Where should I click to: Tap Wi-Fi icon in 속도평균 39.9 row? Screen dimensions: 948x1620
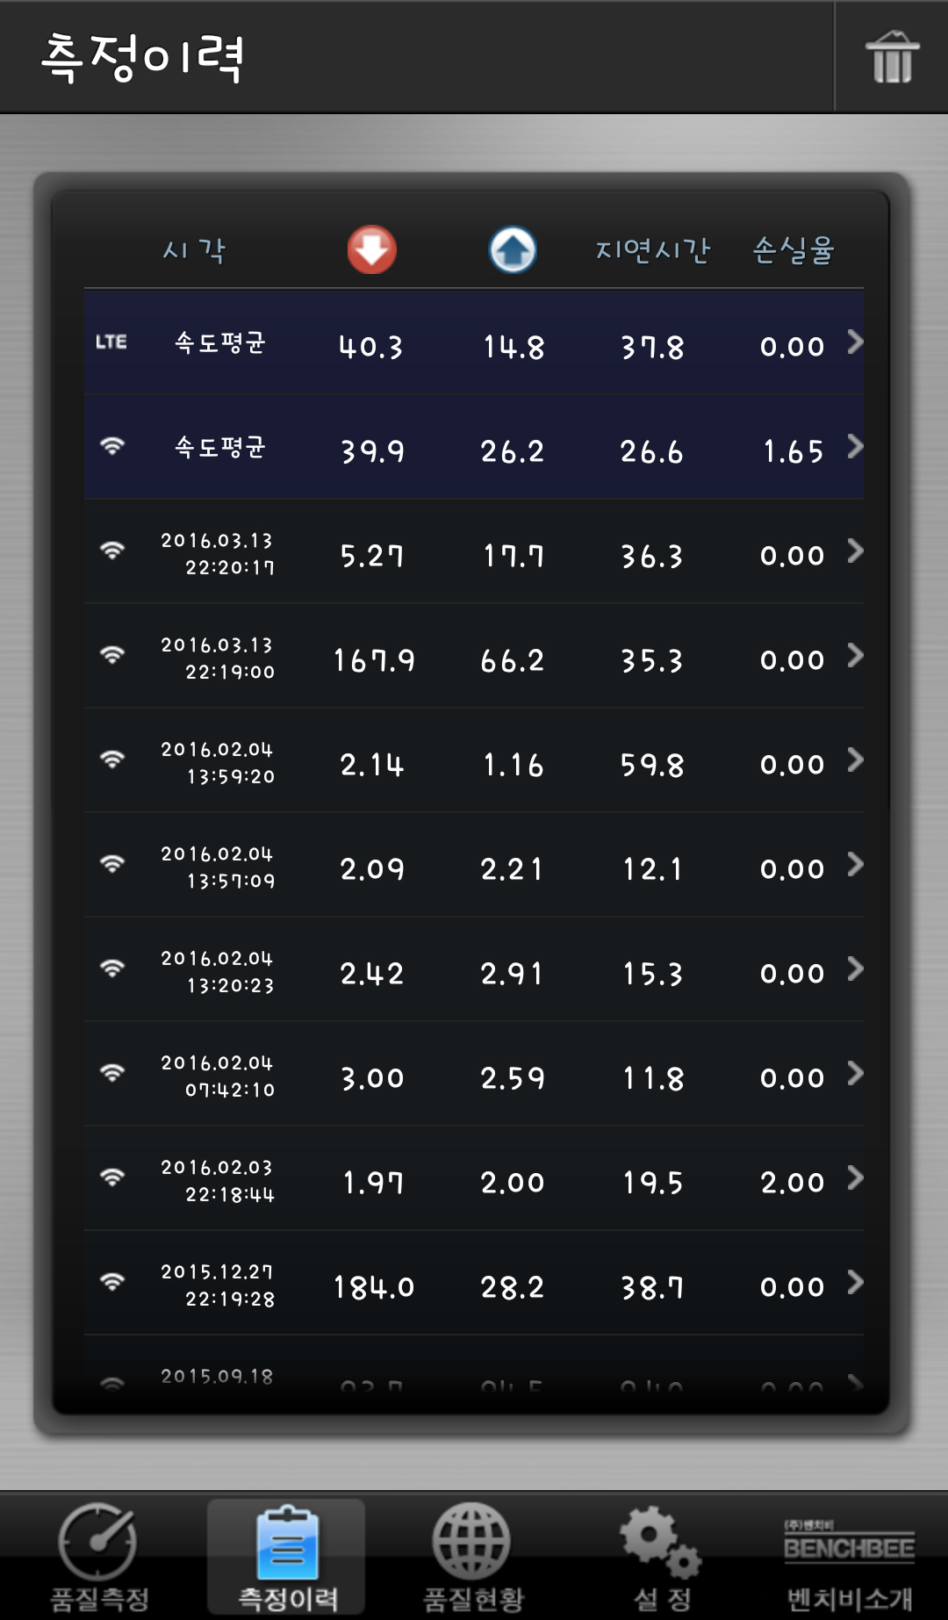pos(112,446)
